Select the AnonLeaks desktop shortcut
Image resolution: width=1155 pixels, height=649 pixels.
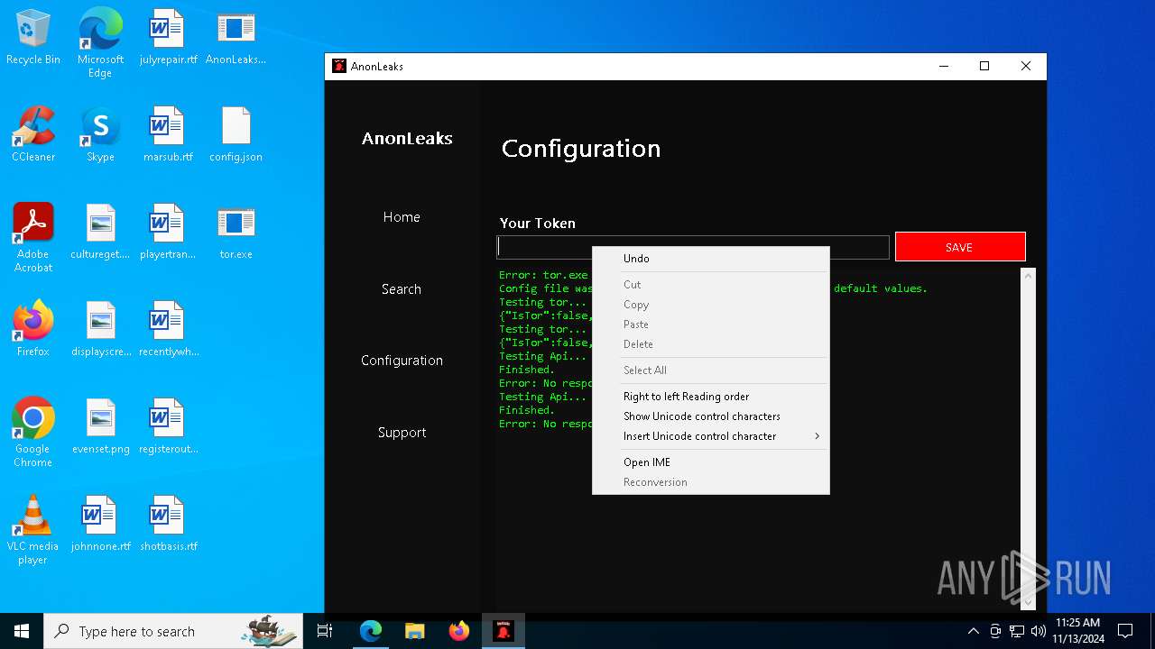[x=236, y=38]
